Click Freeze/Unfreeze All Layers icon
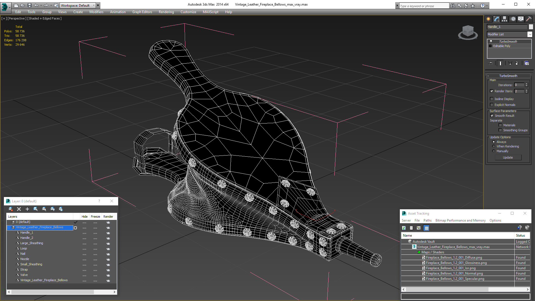The image size is (535, 301). (x=61, y=209)
